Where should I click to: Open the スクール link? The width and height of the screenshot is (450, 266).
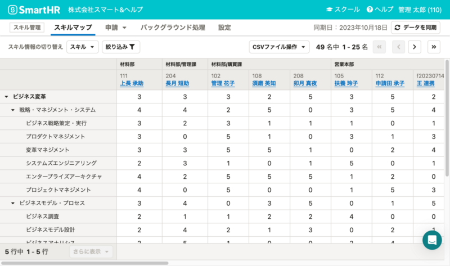pyautogui.click(x=343, y=10)
